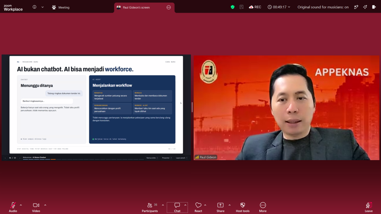The width and height of the screenshot is (381, 214).
Task: Click the Leave meeting button
Action: point(368,207)
